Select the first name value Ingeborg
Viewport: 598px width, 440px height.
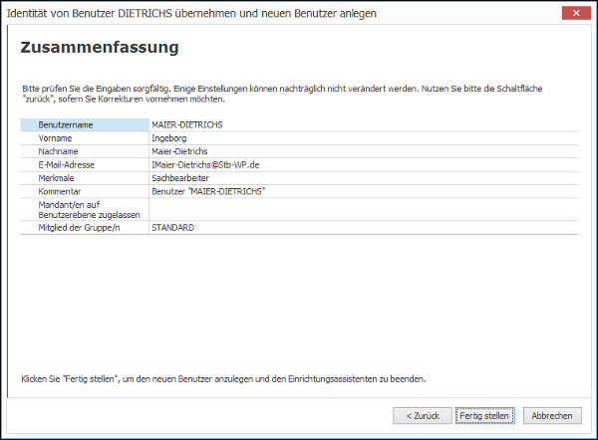169,138
